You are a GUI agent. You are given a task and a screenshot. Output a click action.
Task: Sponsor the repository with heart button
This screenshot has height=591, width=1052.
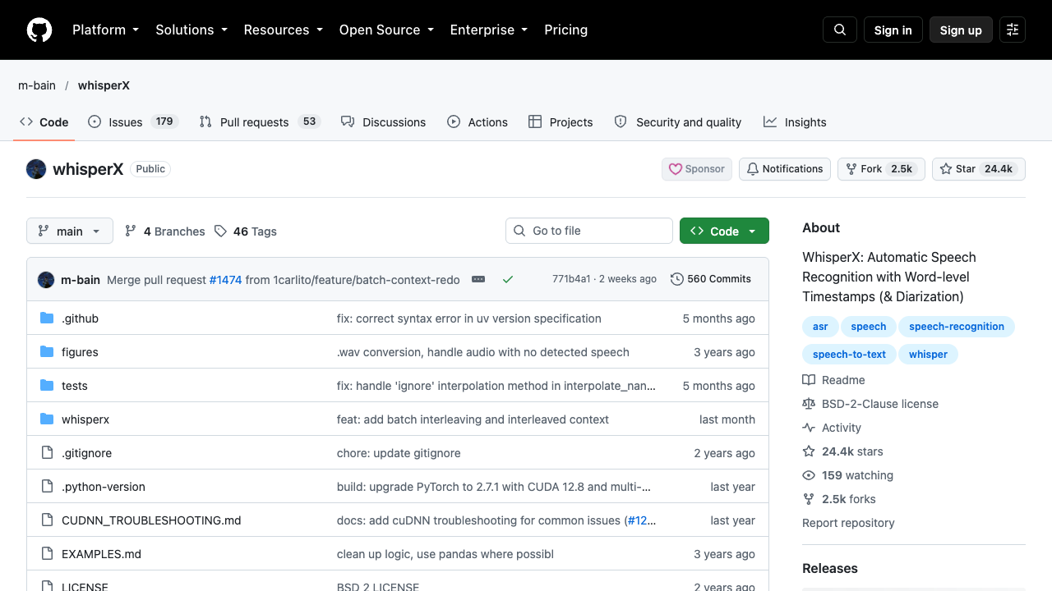pos(697,169)
